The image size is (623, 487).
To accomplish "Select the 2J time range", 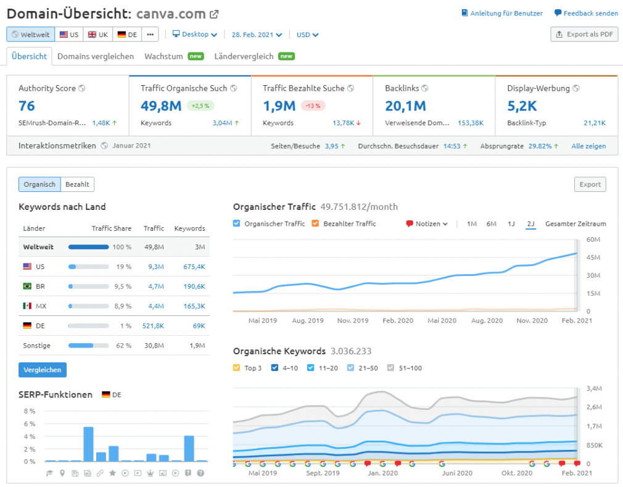I will click(x=531, y=224).
